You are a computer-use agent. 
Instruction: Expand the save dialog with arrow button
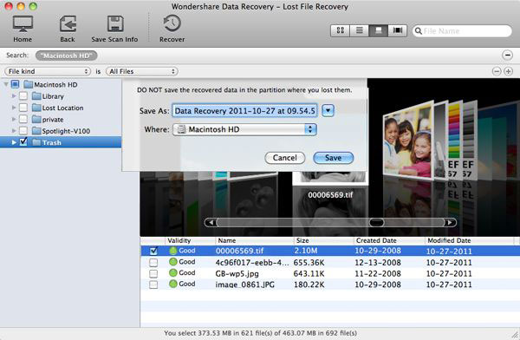[x=328, y=110]
